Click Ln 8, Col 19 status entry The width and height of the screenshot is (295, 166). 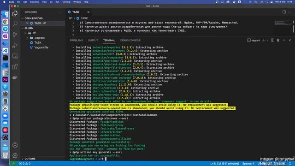click(224, 164)
